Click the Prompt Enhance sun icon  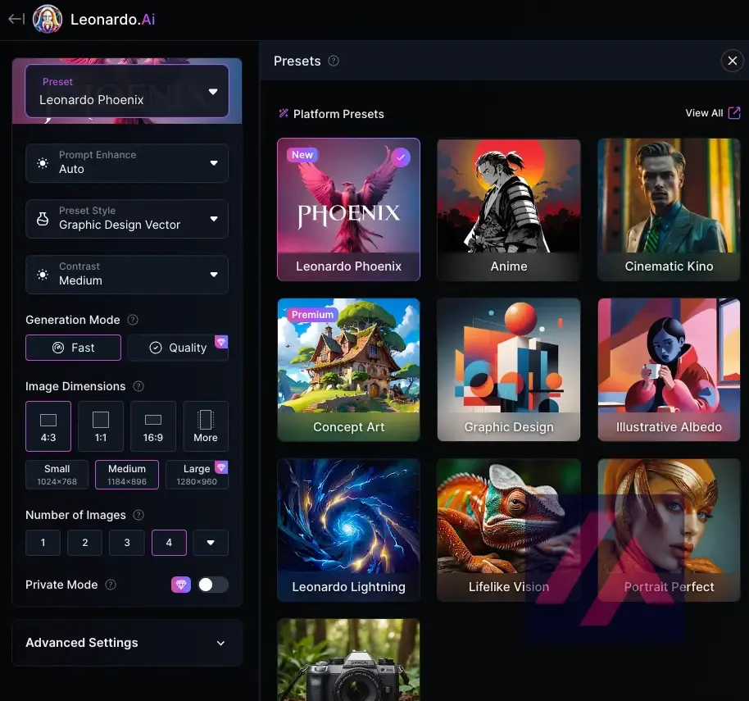(x=43, y=163)
